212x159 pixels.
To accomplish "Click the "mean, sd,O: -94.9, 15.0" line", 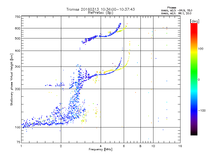I will click(x=176, y=10).
